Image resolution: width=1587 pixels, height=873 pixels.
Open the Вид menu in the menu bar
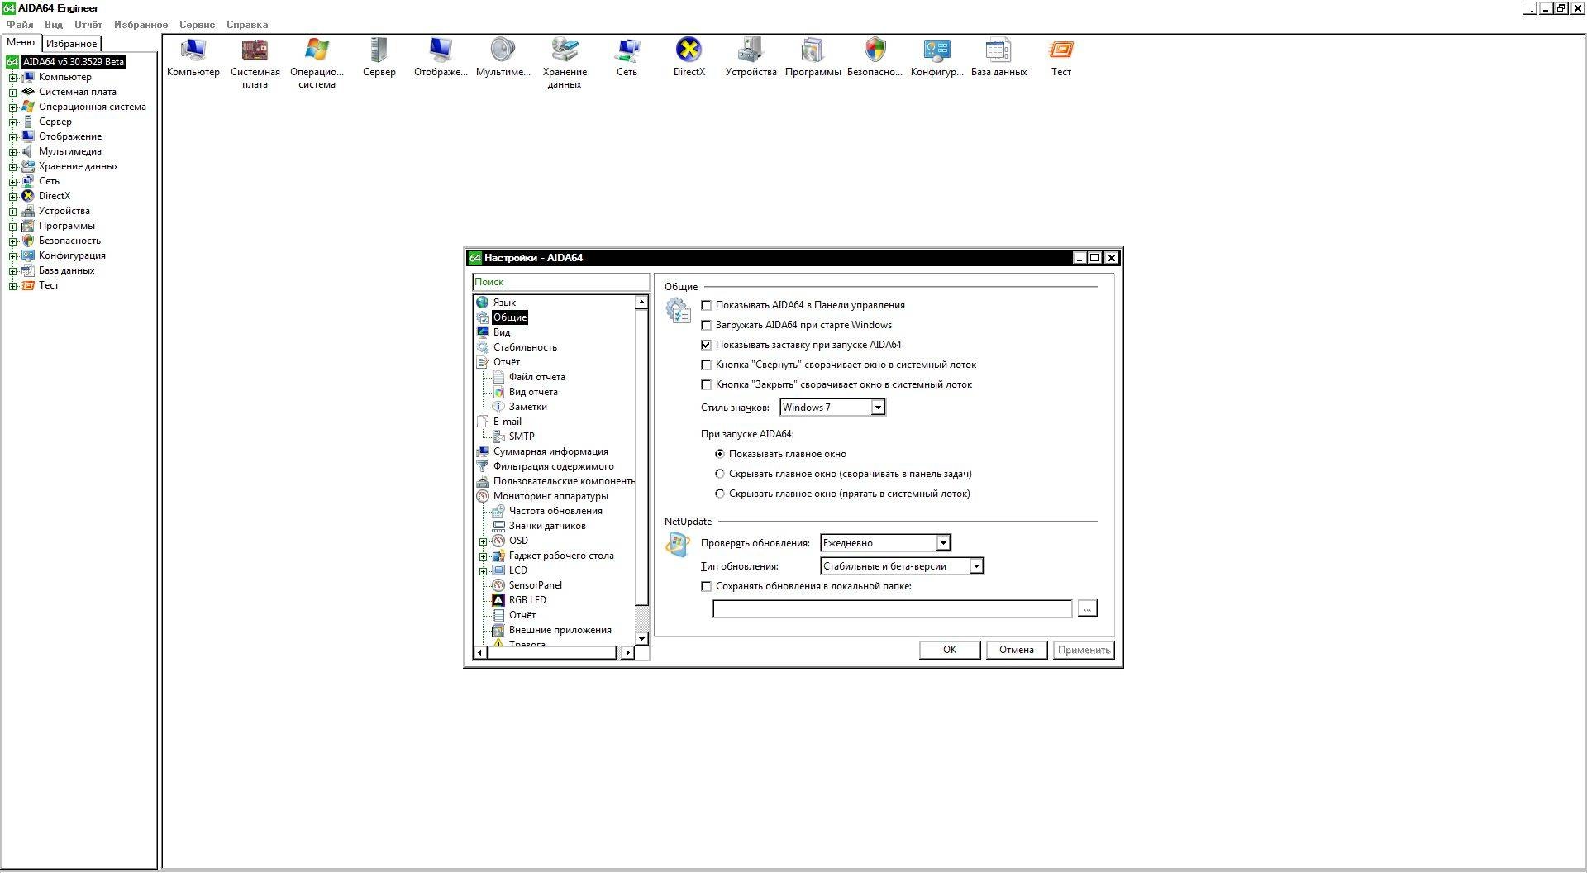[x=54, y=25]
